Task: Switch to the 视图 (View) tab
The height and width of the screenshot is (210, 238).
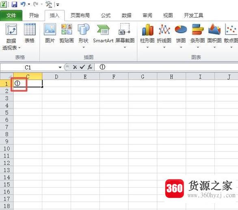Action: tap(168, 15)
